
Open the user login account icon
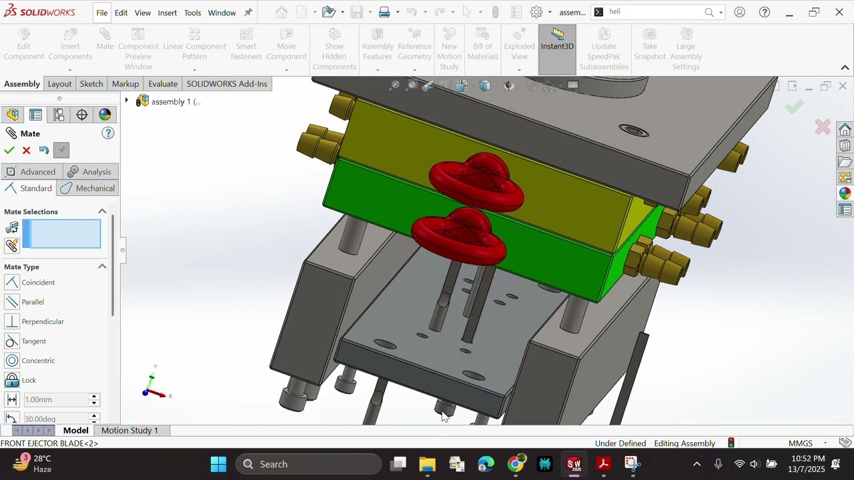739,12
